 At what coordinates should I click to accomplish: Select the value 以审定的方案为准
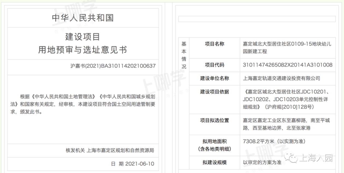click(262, 162)
